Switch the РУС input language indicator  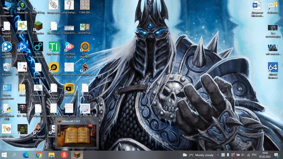coord(254,155)
